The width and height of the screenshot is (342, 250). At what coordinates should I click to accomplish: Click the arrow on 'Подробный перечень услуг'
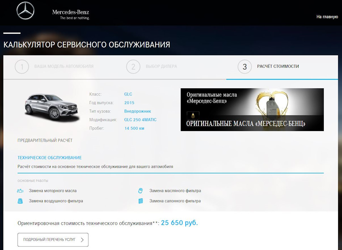tap(82, 240)
